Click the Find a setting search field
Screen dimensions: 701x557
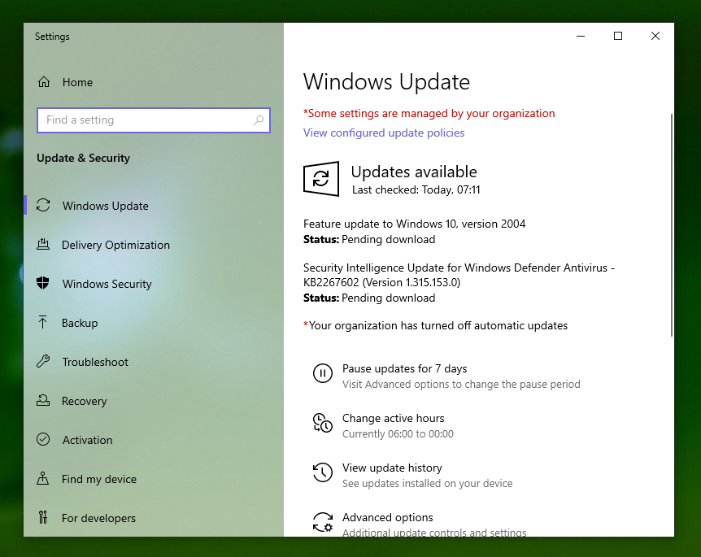tap(154, 120)
